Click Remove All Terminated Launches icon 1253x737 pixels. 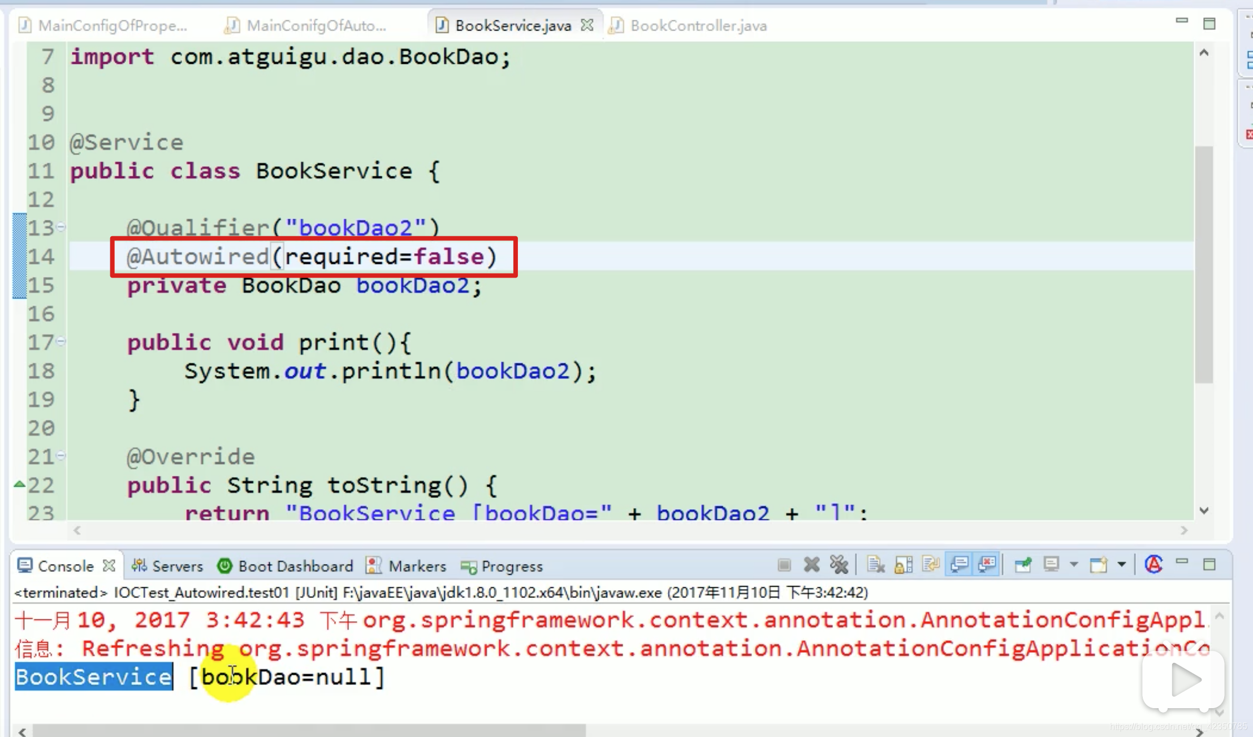click(x=839, y=565)
